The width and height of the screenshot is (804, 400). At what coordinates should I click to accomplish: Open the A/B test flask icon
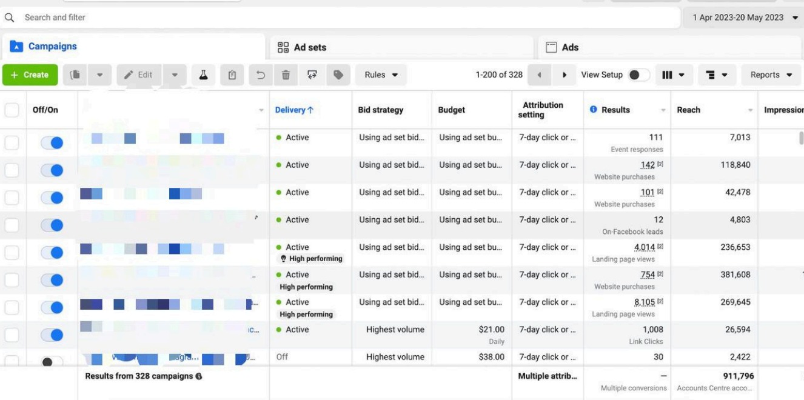click(203, 75)
